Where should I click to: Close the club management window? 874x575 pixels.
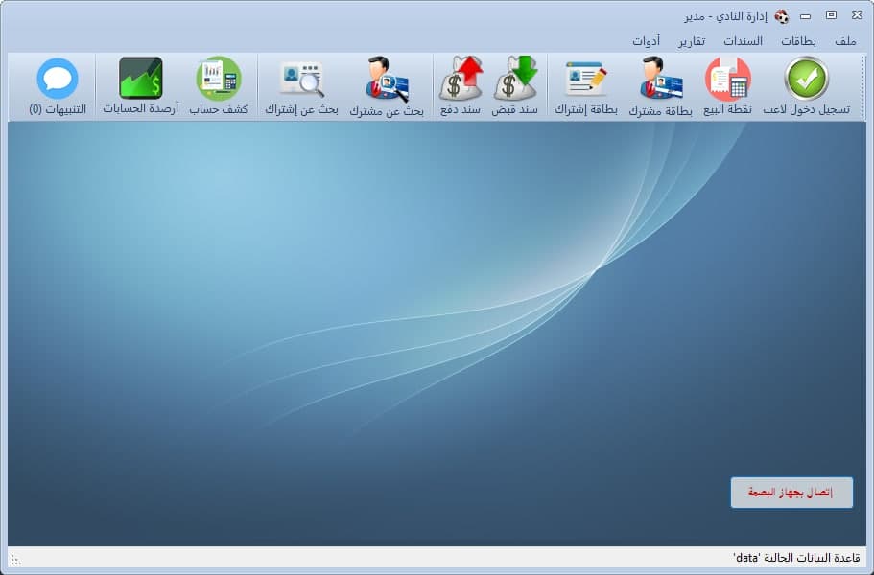coord(858,15)
